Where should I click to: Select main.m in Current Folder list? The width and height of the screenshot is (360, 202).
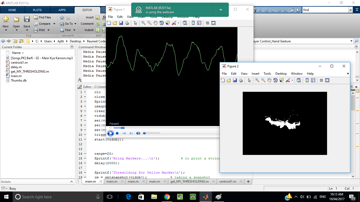16,76
